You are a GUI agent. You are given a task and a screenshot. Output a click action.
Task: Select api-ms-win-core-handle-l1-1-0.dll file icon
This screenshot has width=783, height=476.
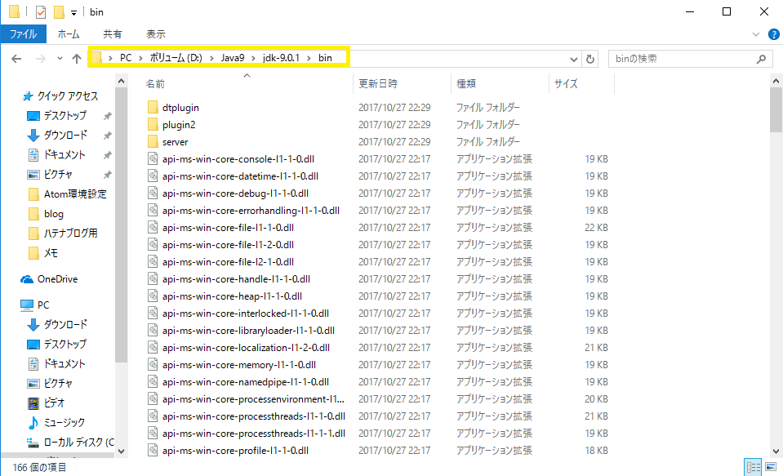pos(153,278)
